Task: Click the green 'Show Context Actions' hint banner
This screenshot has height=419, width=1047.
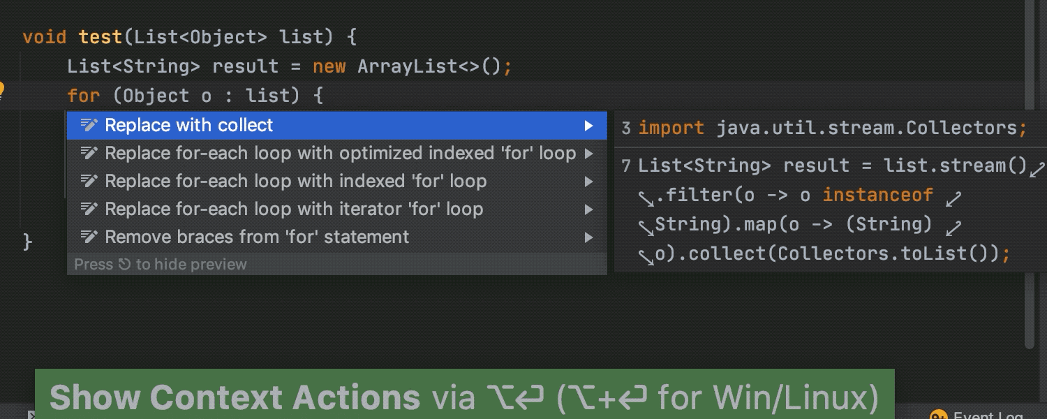Action: click(464, 395)
